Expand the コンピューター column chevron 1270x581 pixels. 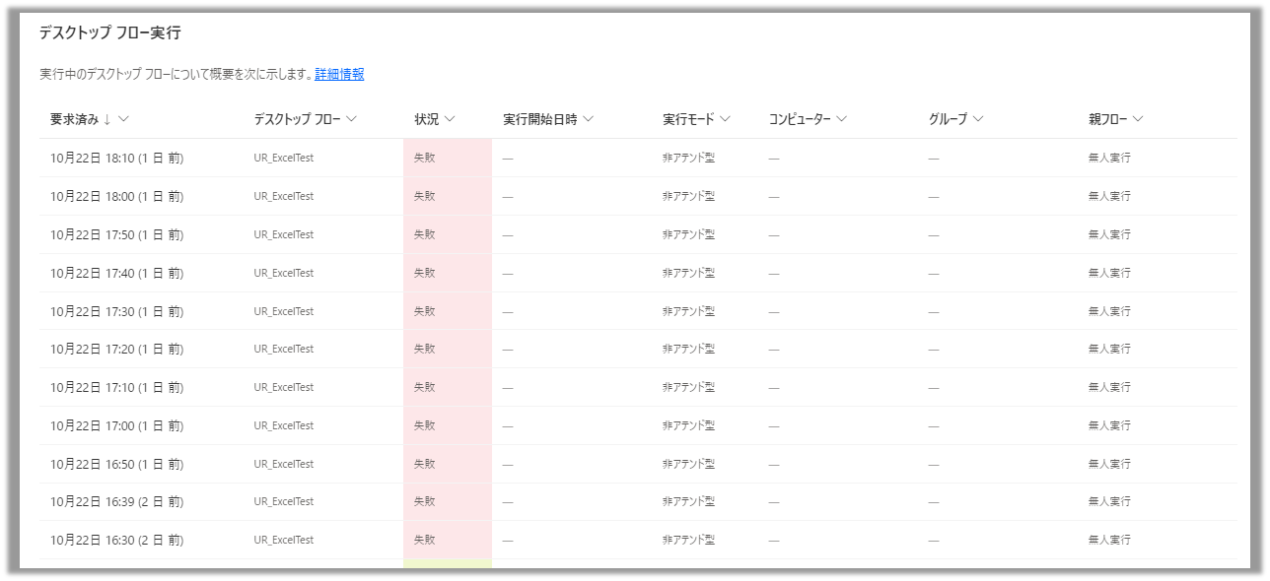pos(842,119)
